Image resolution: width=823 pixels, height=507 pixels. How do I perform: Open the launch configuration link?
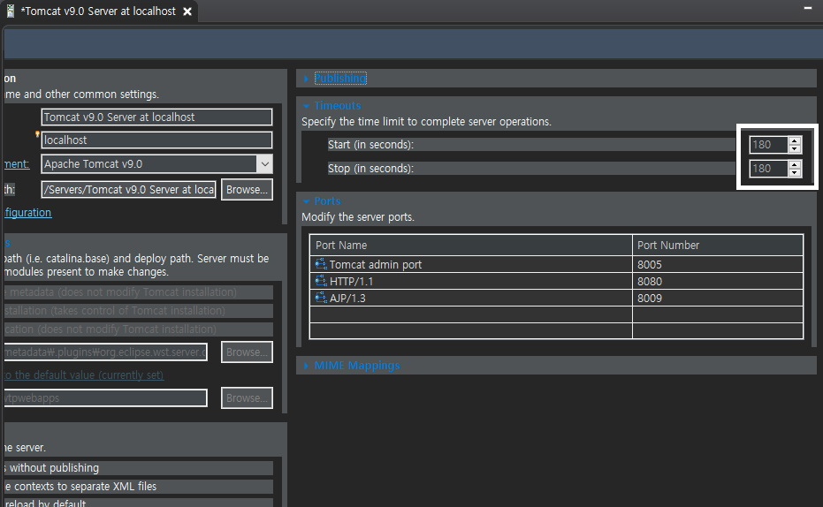click(x=27, y=212)
